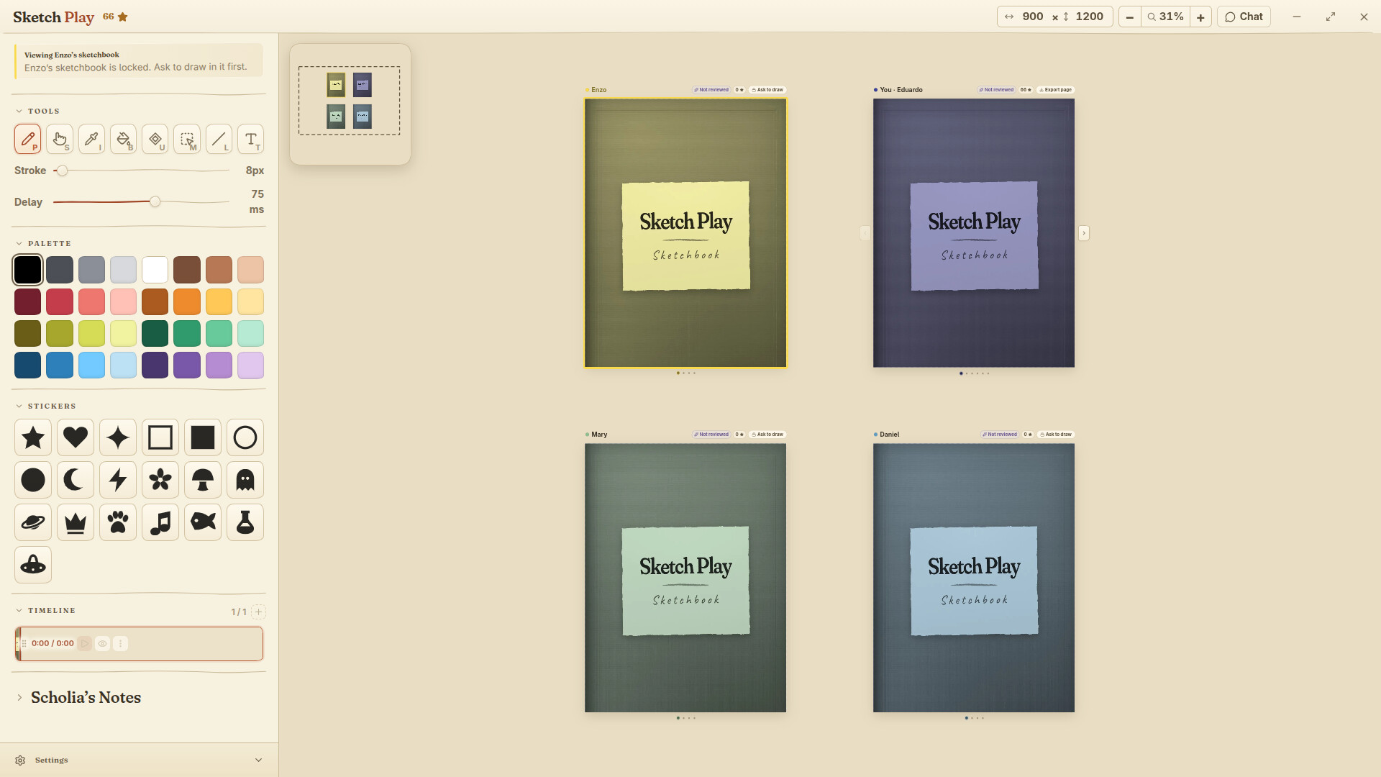Toggle Not reviewed tag on Enzo's sketchbook

pos(711,90)
